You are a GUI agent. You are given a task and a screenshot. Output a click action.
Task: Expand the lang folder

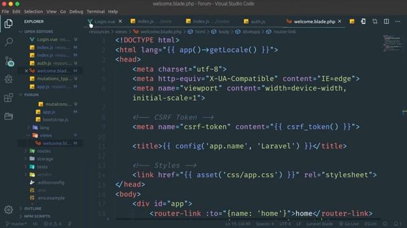tap(45, 127)
